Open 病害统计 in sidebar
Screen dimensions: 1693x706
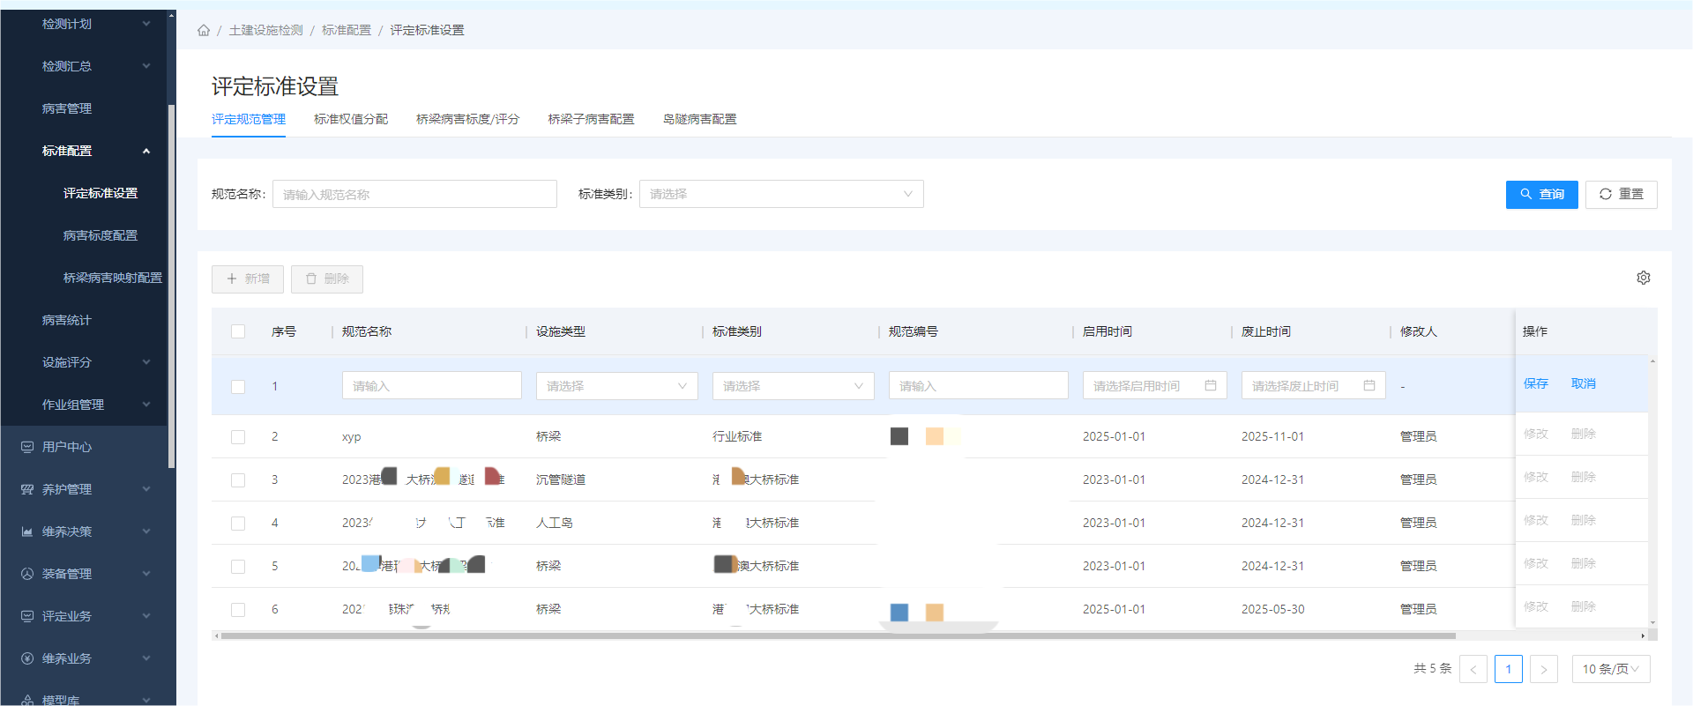click(67, 320)
